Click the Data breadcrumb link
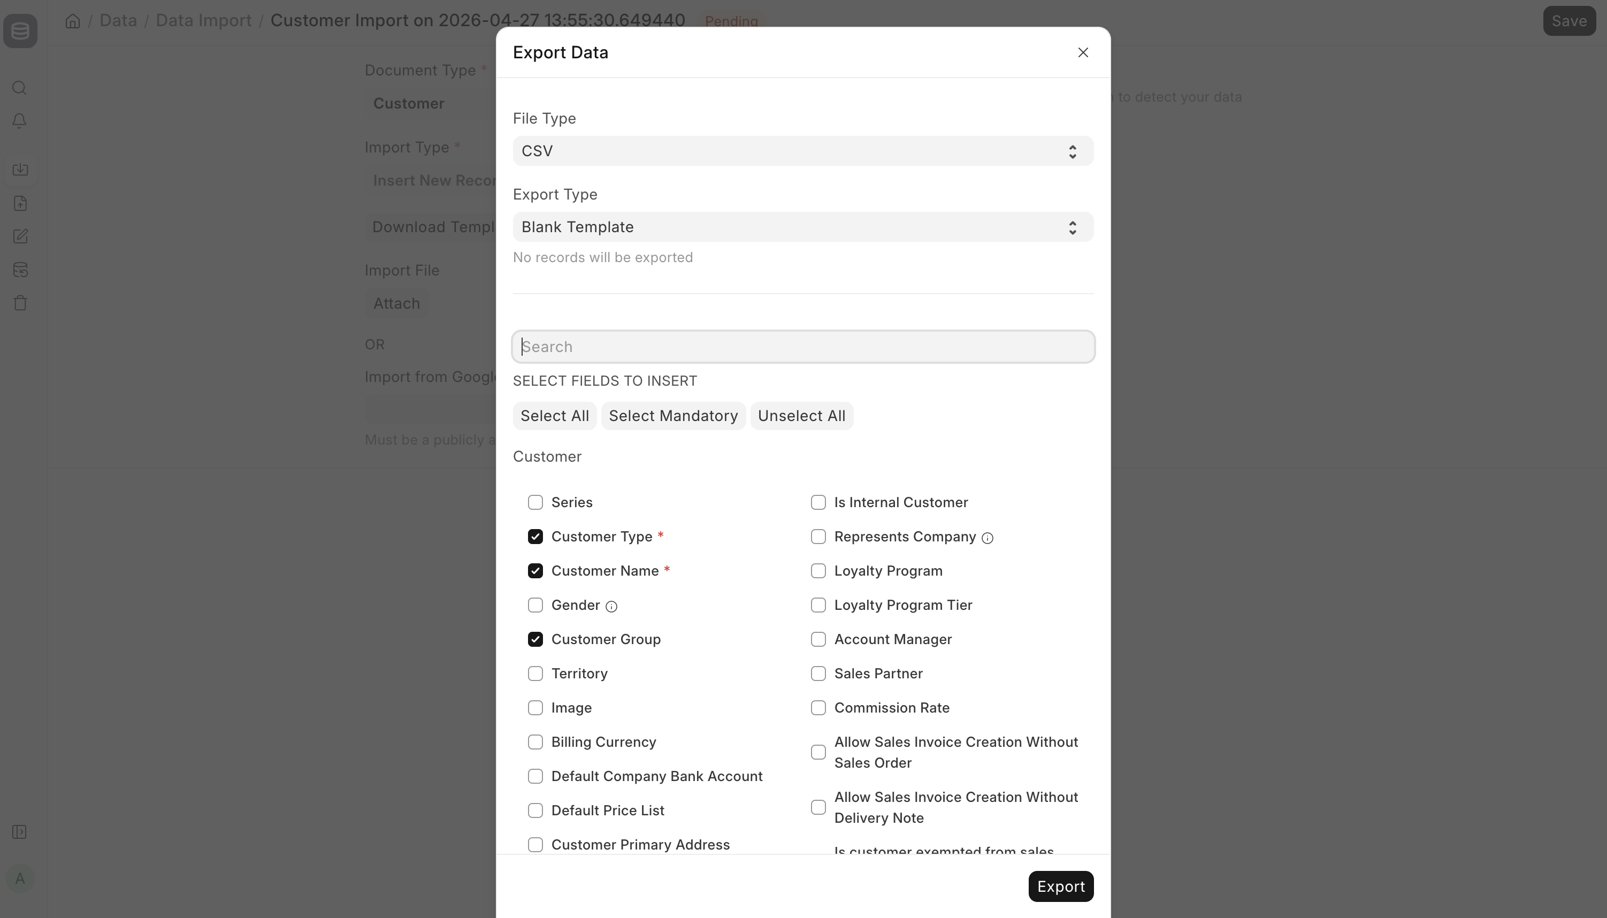 click(x=118, y=21)
